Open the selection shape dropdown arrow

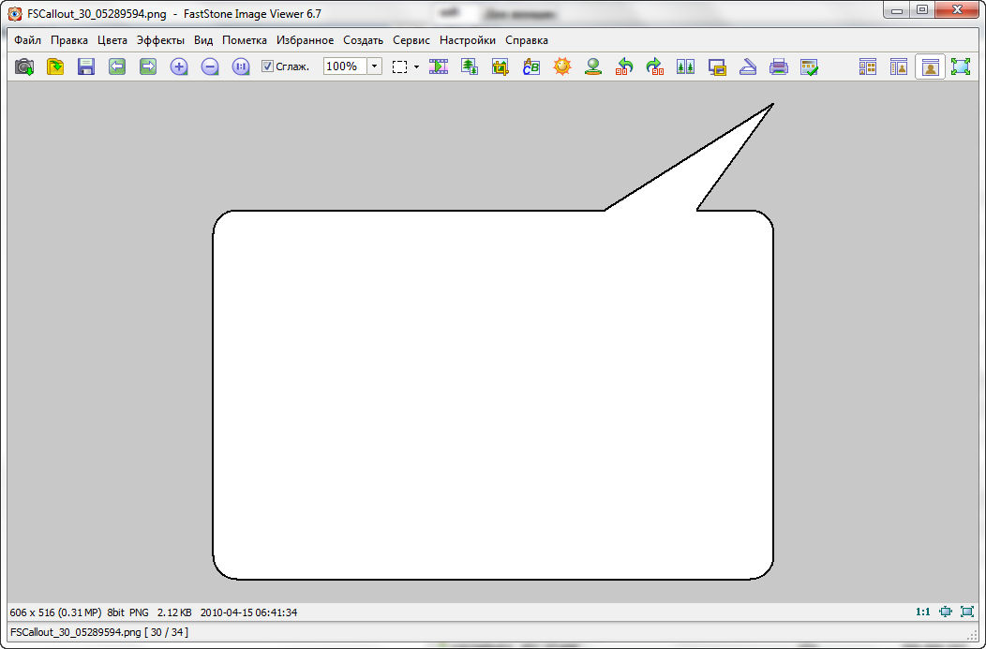416,66
